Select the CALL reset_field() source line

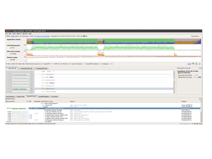104,92
